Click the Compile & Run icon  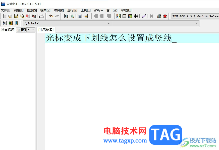click(x=130, y=16)
